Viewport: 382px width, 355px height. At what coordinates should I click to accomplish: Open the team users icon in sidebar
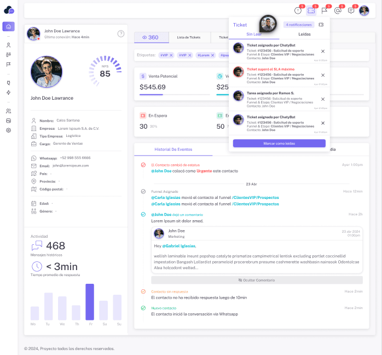pyautogui.click(x=9, y=111)
